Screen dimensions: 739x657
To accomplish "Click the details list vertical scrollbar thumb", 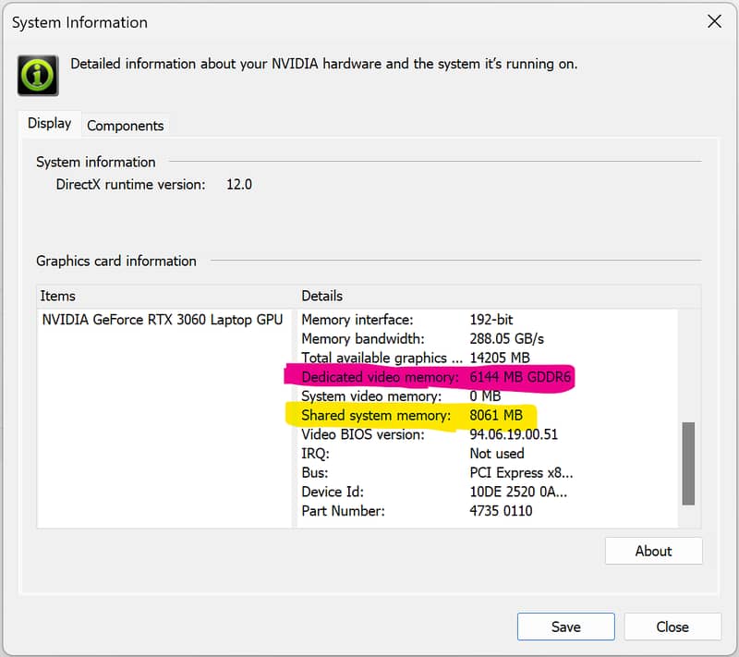I will (x=687, y=463).
